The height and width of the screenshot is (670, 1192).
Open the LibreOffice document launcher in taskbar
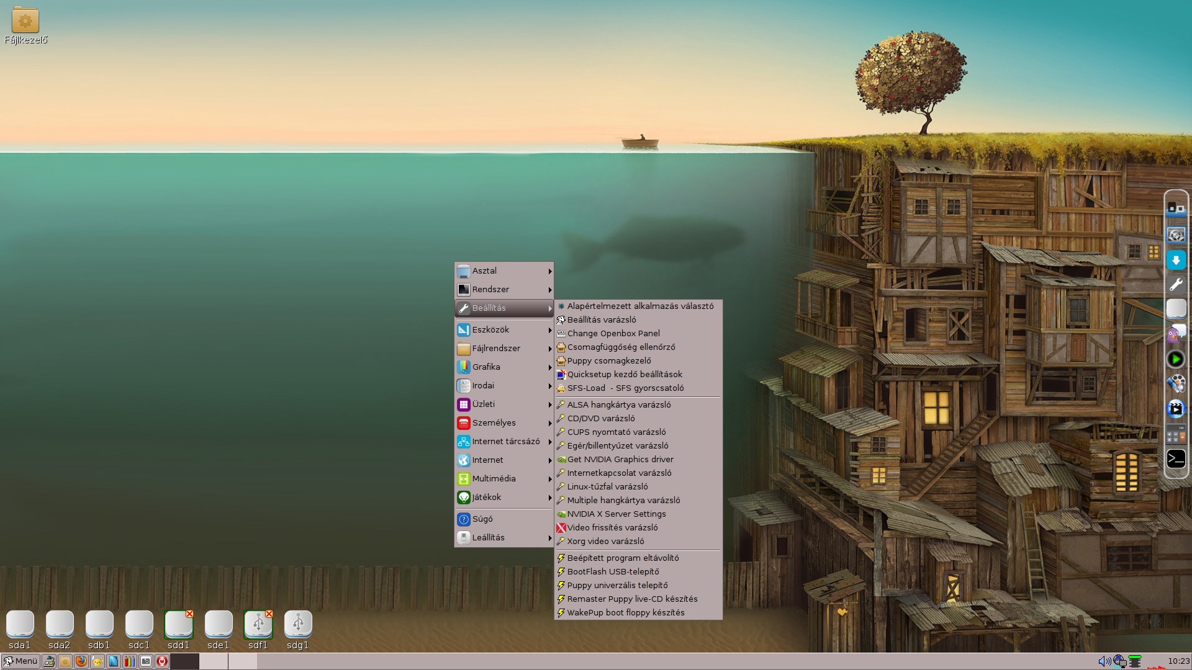point(114,661)
